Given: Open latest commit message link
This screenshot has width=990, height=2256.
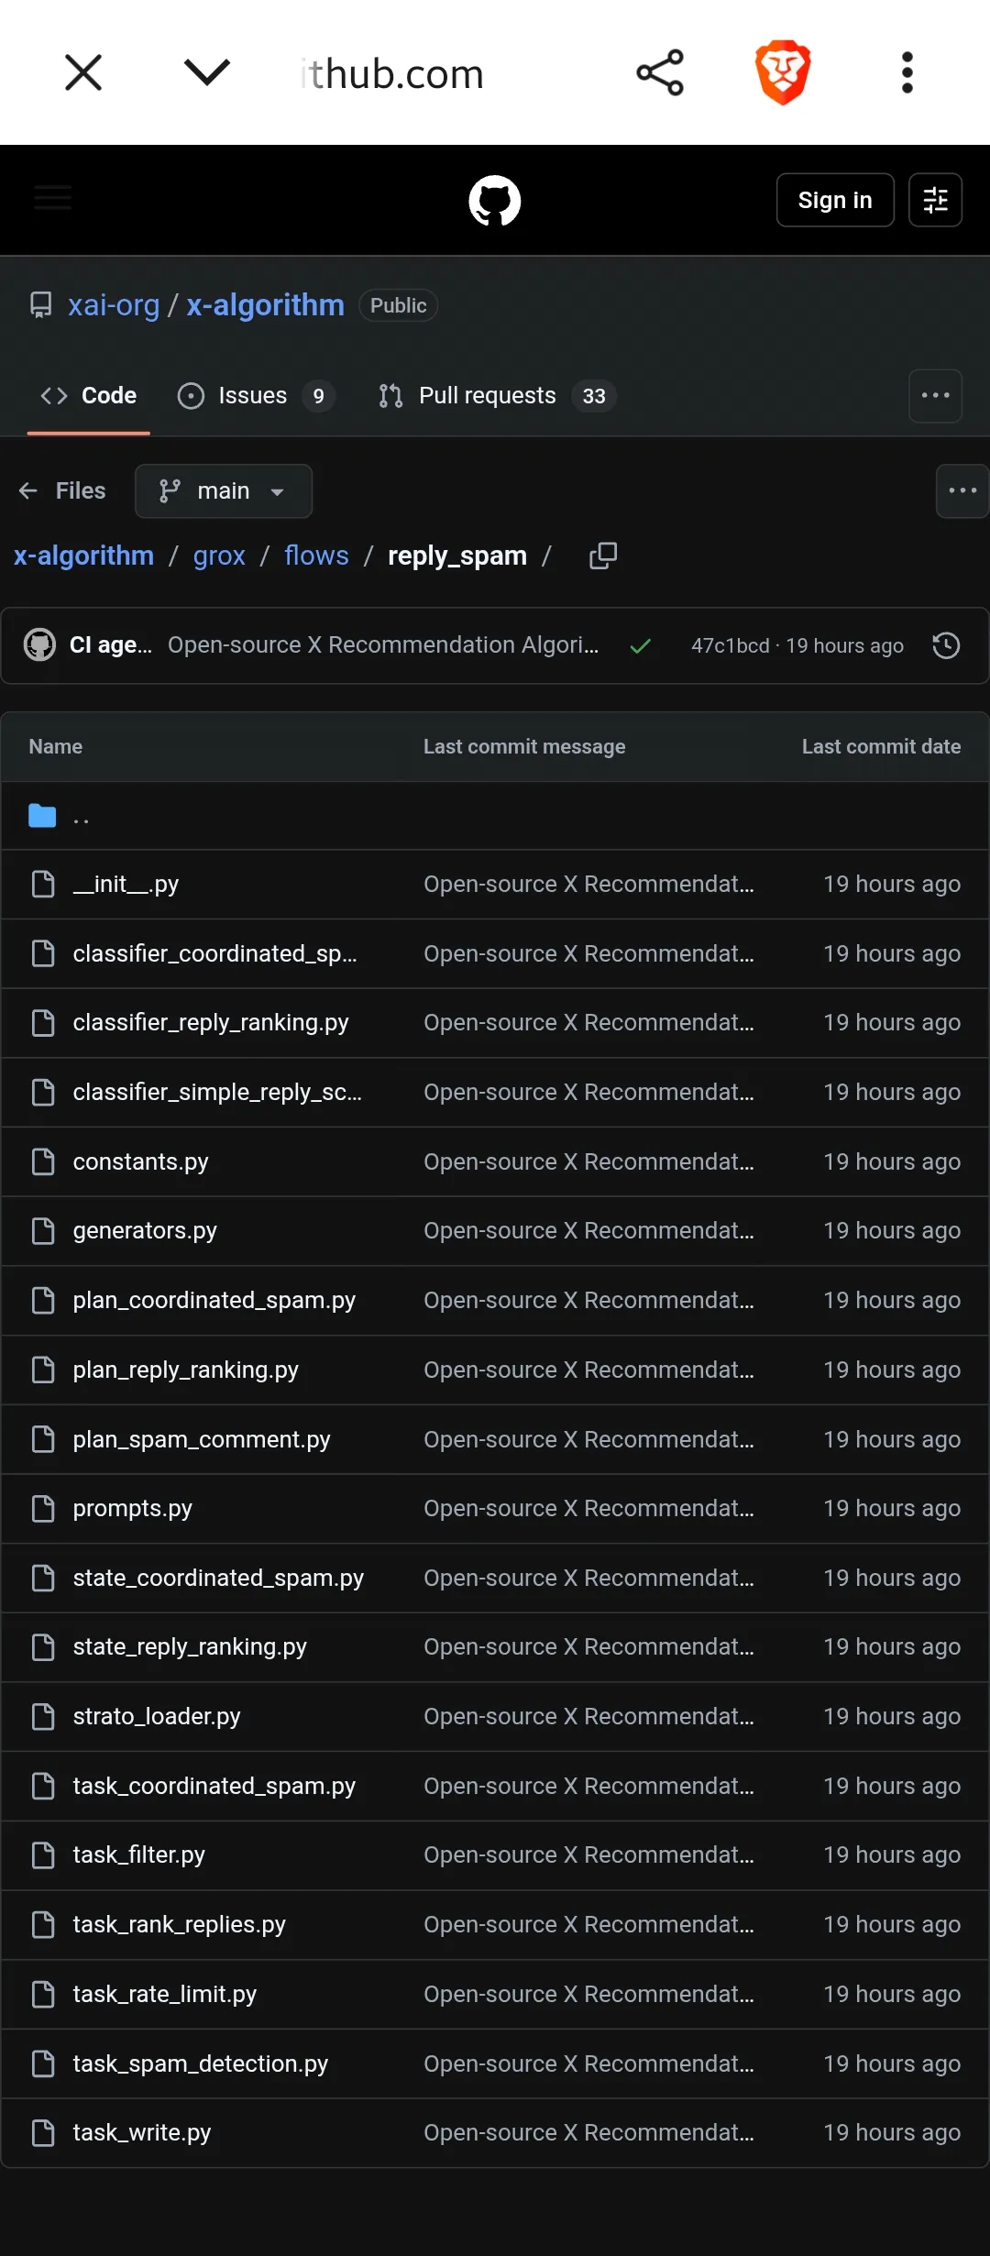Looking at the screenshot, I should click(x=383, y=645).
